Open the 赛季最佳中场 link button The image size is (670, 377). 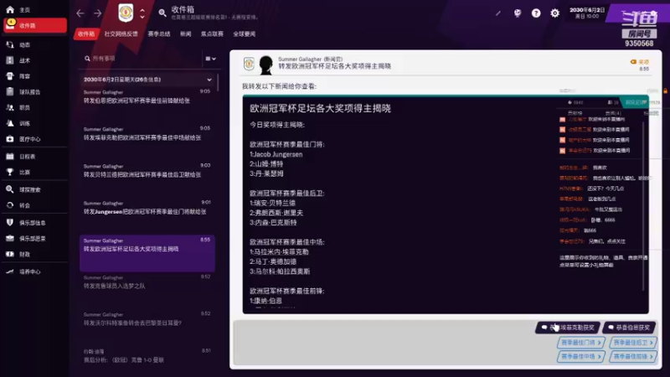pyautogui.click(x=581, y=356)
